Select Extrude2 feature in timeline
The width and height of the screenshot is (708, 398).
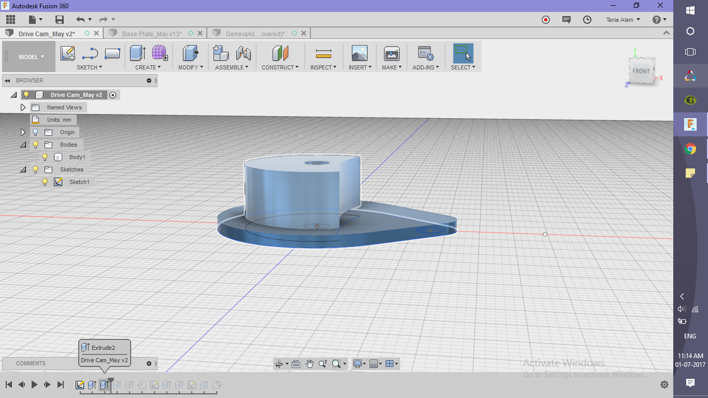104,385
